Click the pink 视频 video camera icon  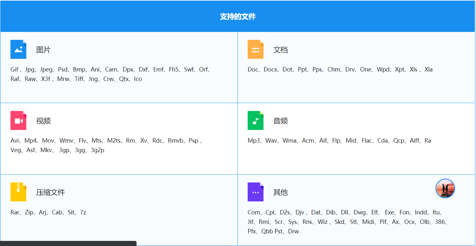click(x=18, y=120)
